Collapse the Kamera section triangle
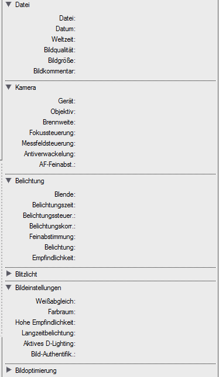Image resolution: width=219 pixels, height=377 pixels. (x=9, y=87)
